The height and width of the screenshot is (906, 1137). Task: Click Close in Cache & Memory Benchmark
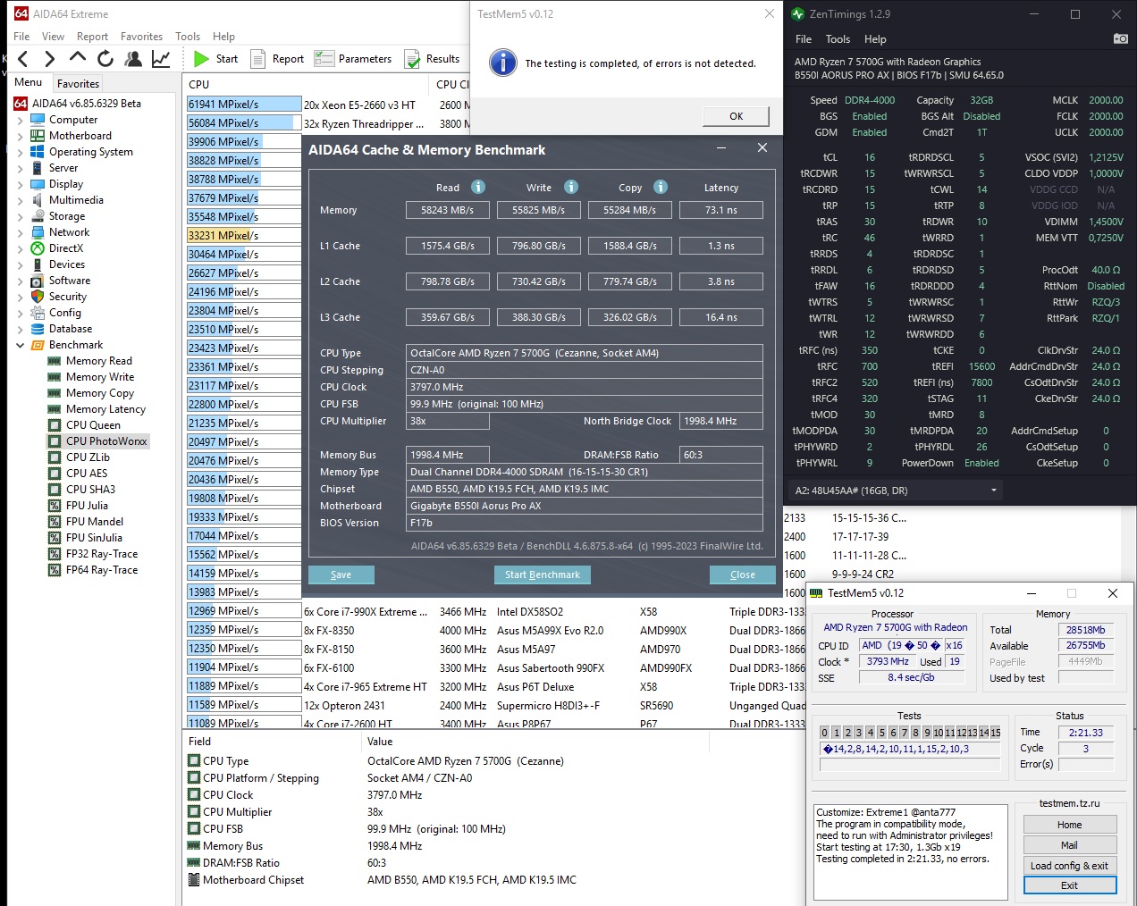[742, 575]
